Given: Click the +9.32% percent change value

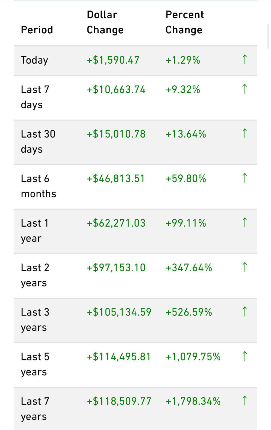Looking at the screenshot, I should coord(183,90).
